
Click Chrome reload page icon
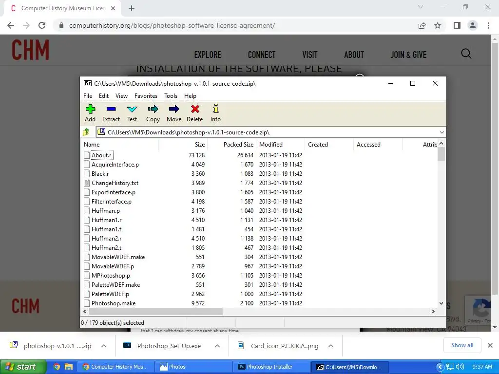click(x=42, y=25)
